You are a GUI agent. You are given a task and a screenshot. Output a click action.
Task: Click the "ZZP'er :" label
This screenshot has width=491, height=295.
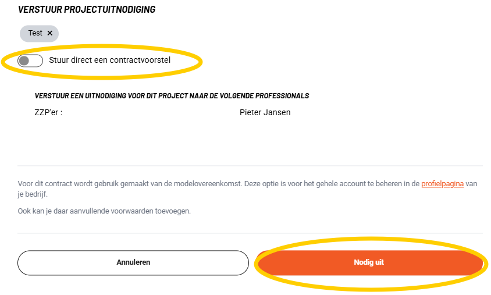(x=48, y=112)
